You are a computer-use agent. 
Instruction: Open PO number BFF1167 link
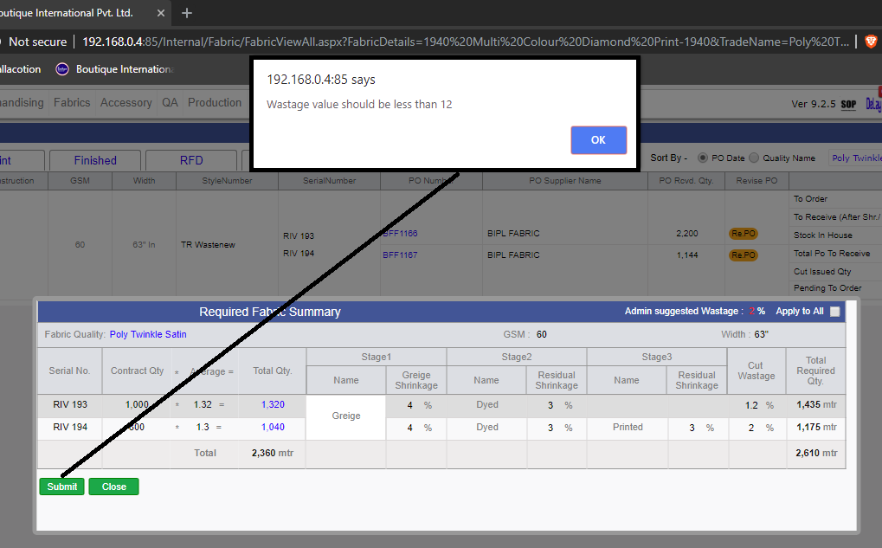click(x=400, y=255)
